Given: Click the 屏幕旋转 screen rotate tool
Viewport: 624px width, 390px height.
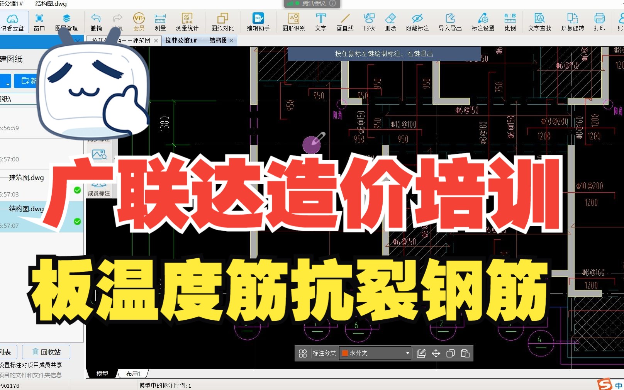Looking at the screenshot, I should (572, 22).
